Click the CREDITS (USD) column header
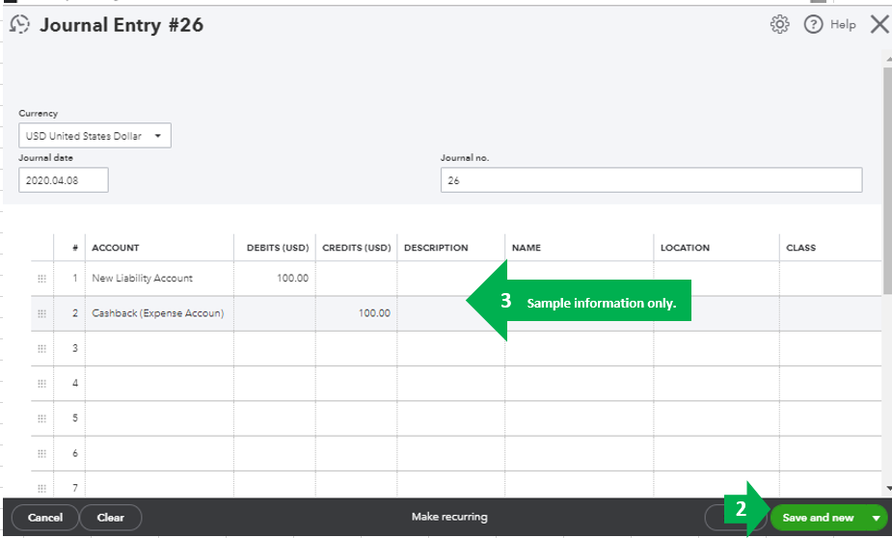 point(357,248)
